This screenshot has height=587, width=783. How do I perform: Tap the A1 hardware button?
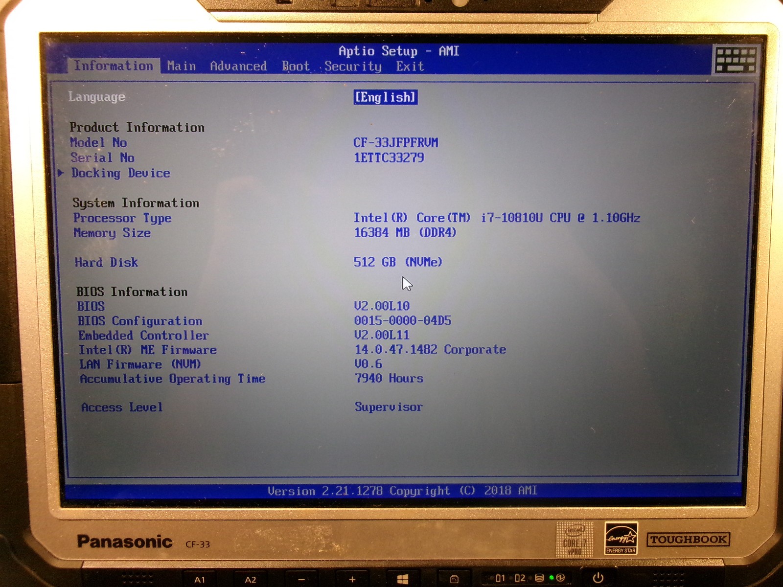pyautogui.click(x=200, y=580)
